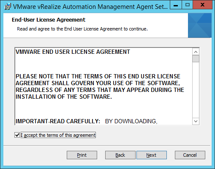Click the license scrollbar down arrow

click(x=196, y=121)
